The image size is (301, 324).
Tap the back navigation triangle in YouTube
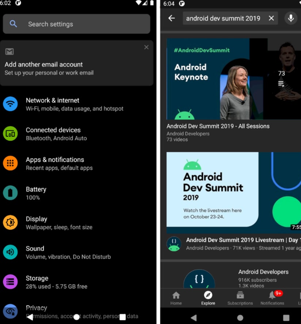click(194, 317)
